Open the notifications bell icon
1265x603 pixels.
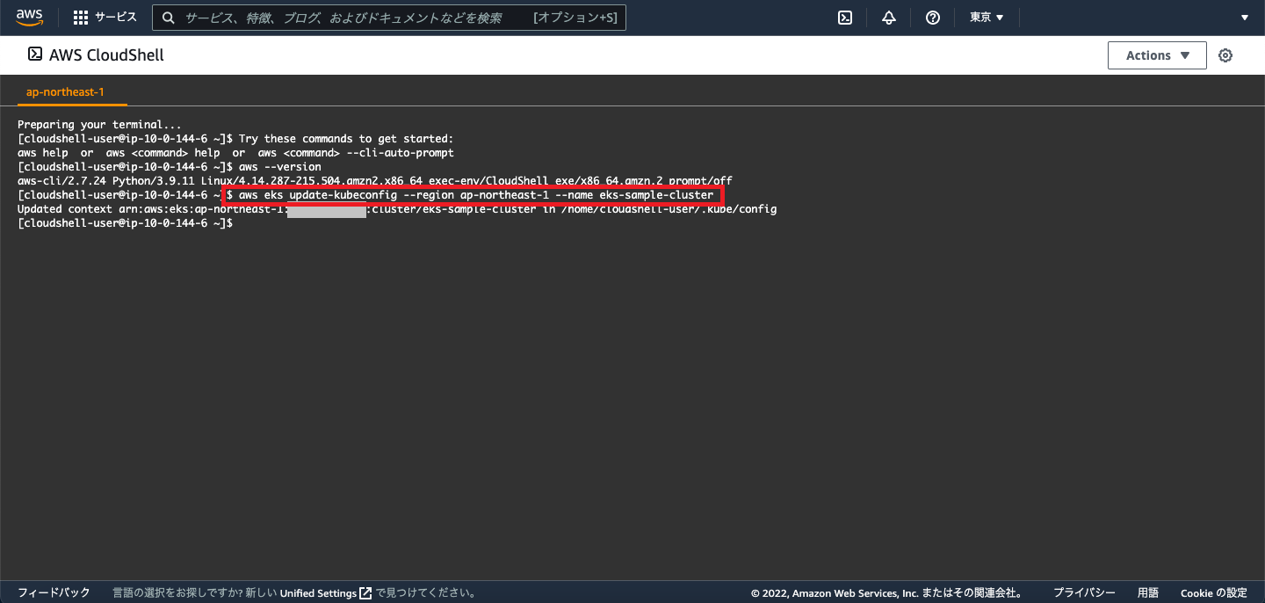point(889,18)
